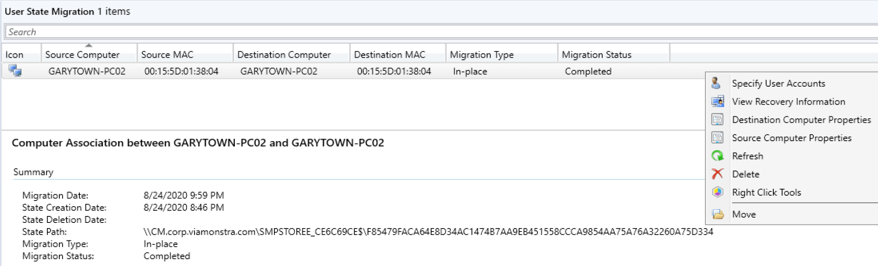The height and width of the screenshot is (266, 878).
Task: Choose Specify User Accounts from the menu
Action: coord(778,83)
